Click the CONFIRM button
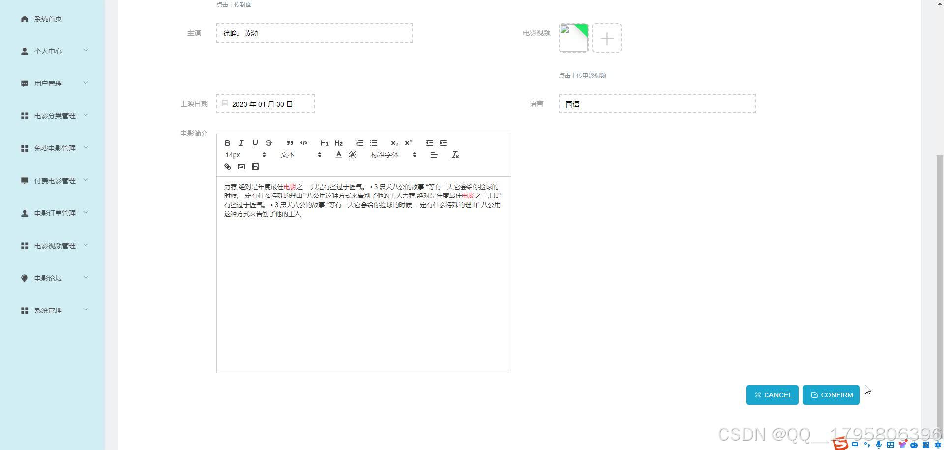 [831, 394]
